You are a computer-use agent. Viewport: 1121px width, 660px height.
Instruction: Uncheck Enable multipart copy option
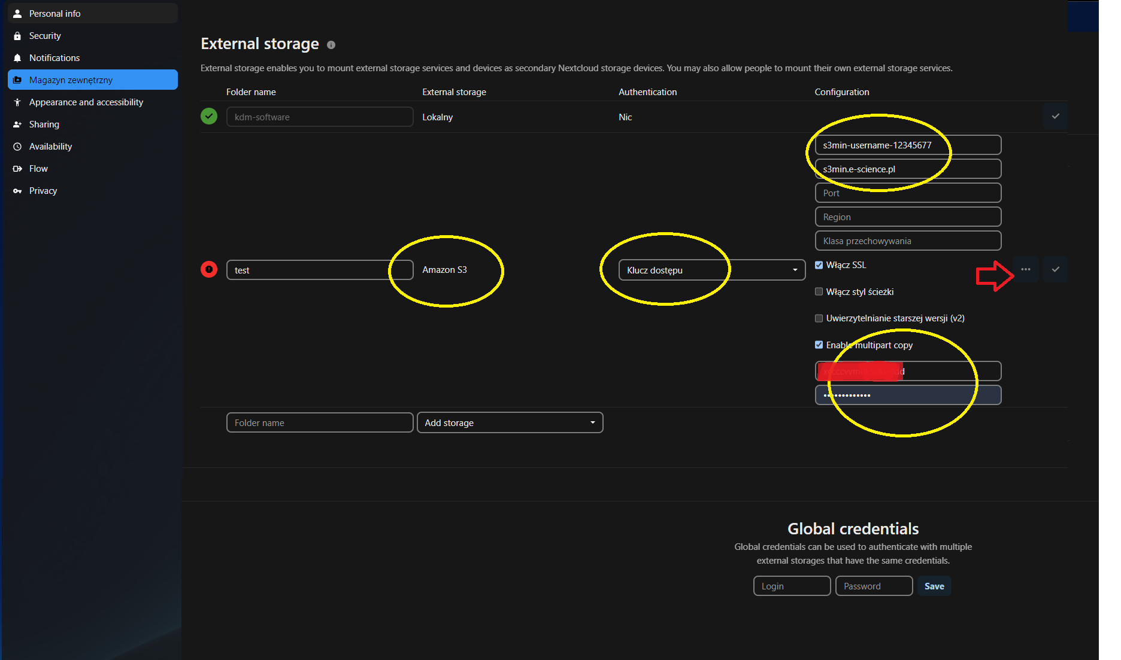[x=819, y=345]
